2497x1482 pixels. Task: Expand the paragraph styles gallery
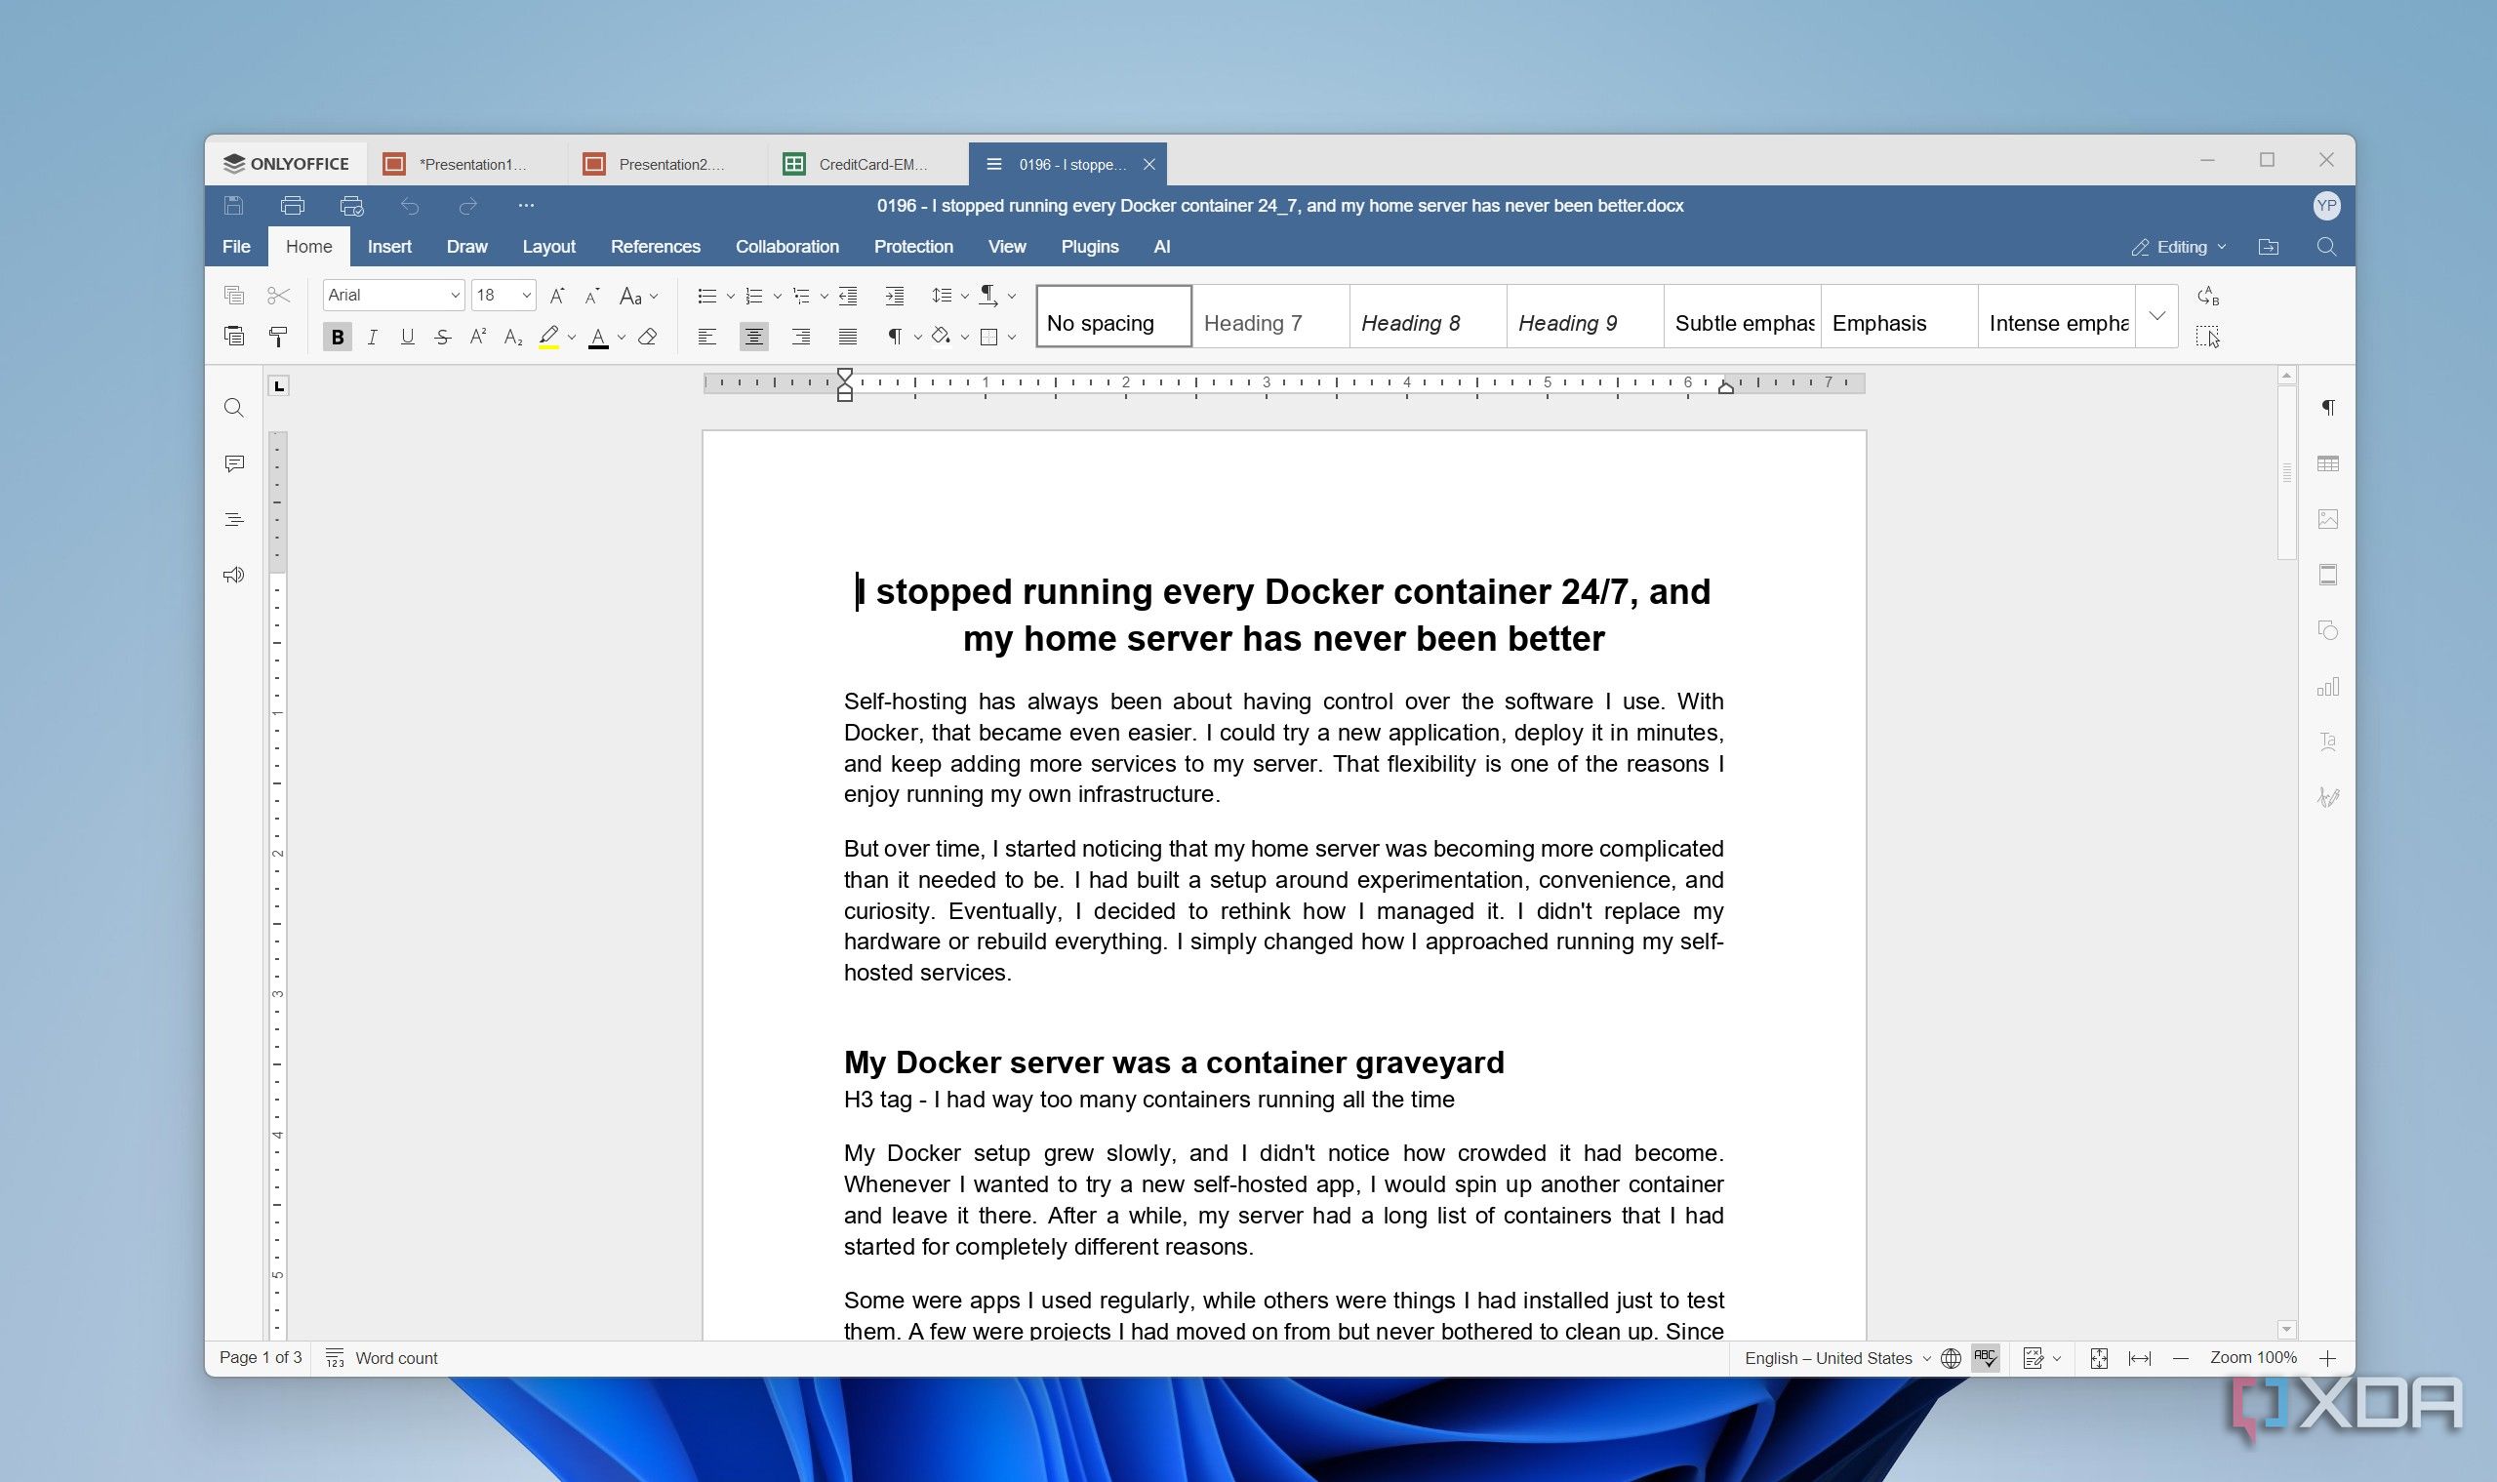(x=2157, y=315)
